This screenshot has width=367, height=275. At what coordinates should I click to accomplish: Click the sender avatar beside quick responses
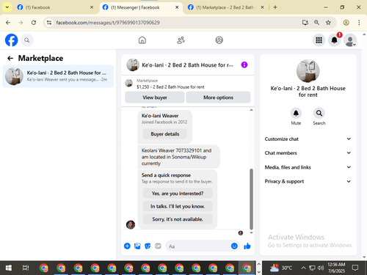click(x=131, y=224)
